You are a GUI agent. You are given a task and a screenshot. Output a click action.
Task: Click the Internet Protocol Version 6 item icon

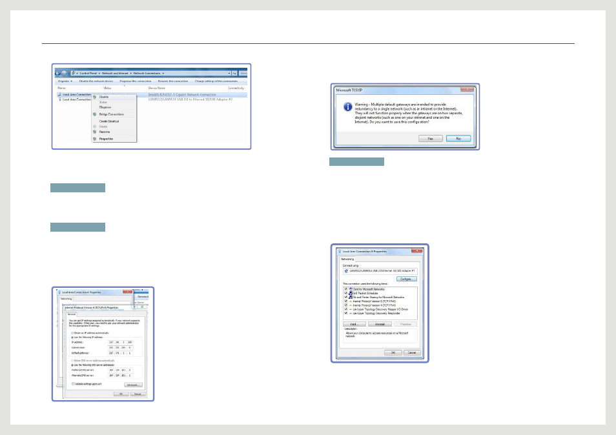tap(351, 301)
